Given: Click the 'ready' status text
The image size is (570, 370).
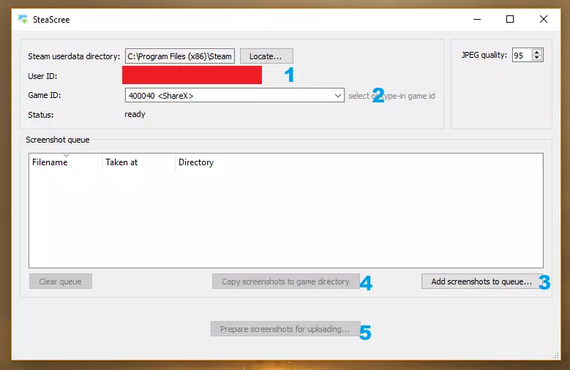Looking at the screenshot, I should (x=135, y=114).
